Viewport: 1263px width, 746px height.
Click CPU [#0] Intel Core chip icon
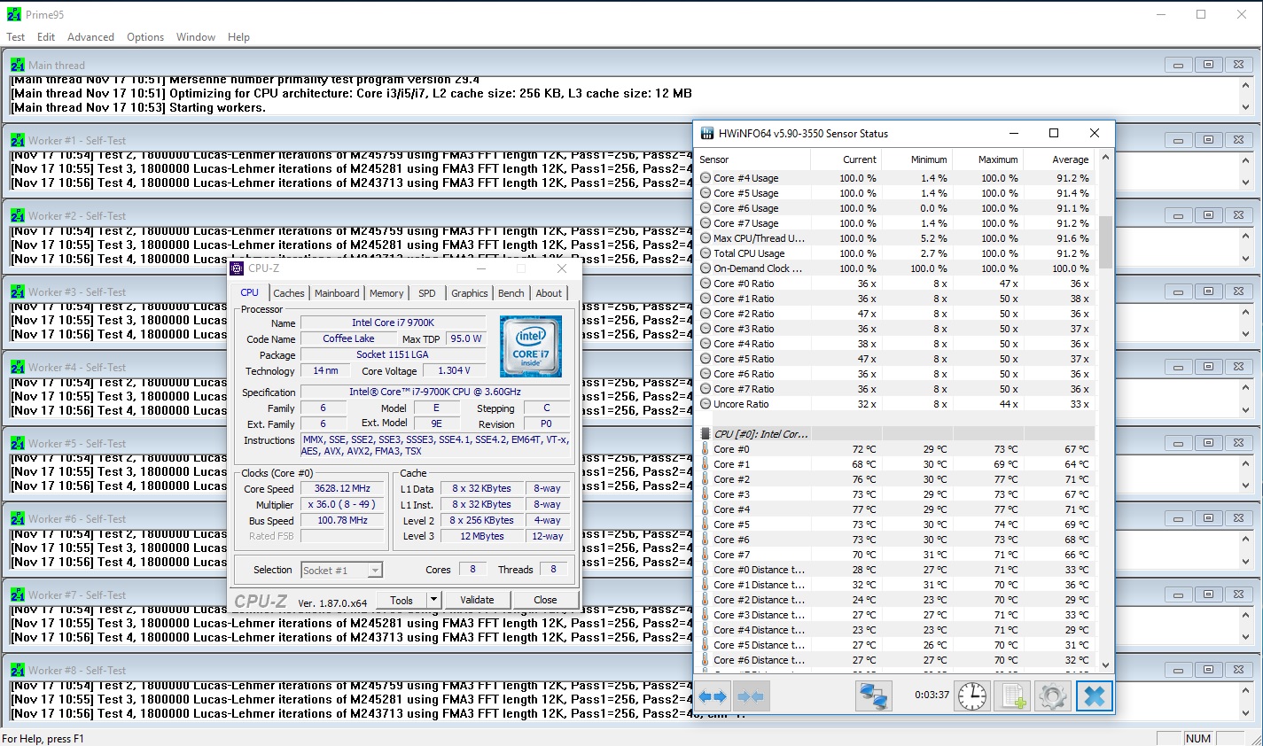coord(706,434)
